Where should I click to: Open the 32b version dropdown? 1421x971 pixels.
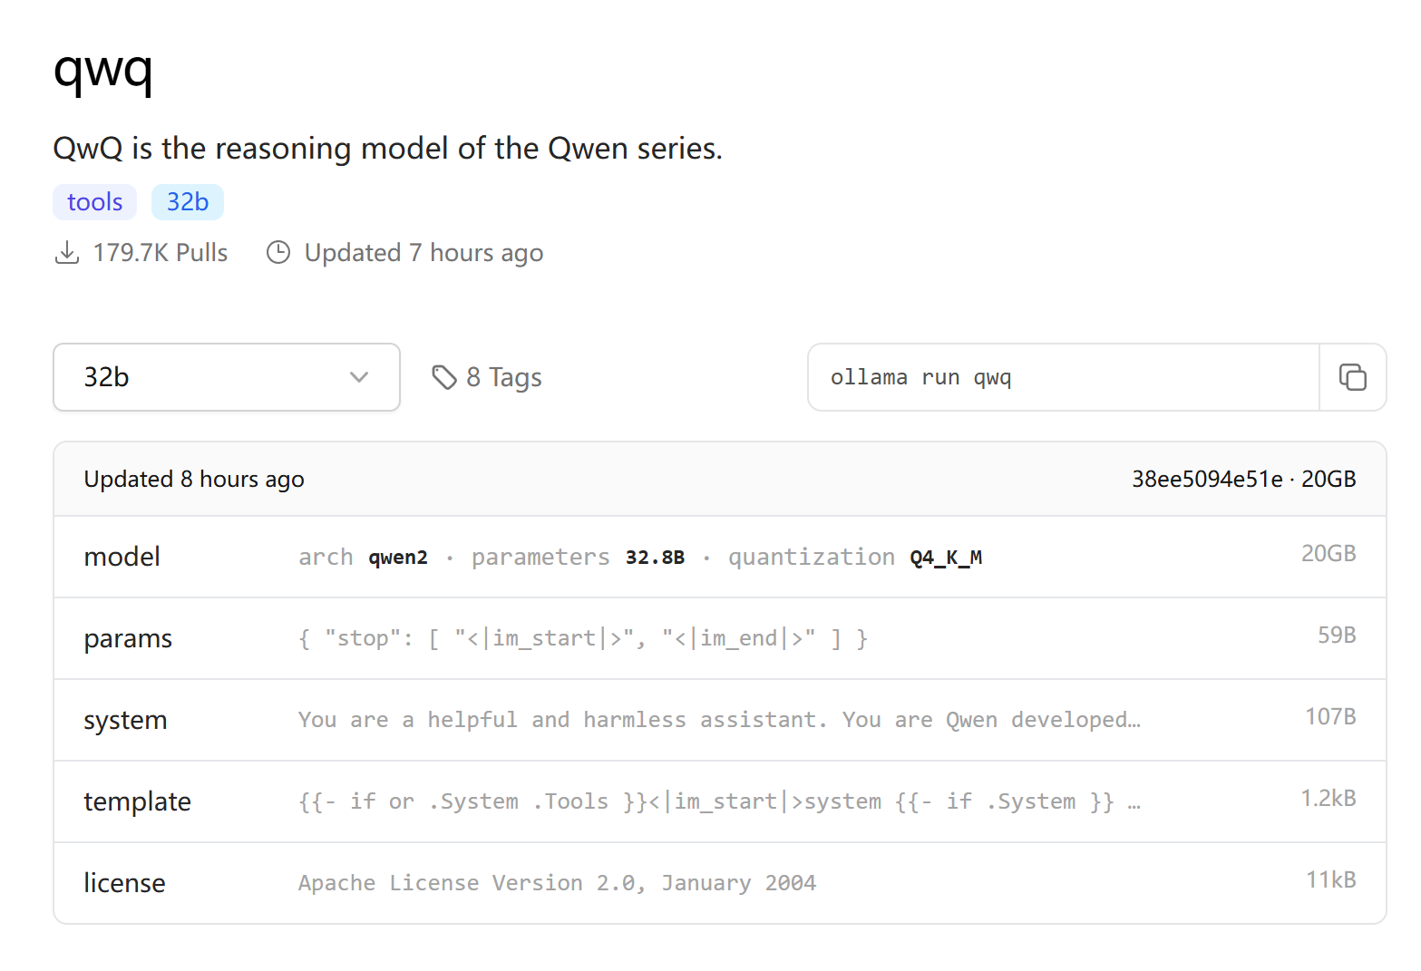pos(227,377)
